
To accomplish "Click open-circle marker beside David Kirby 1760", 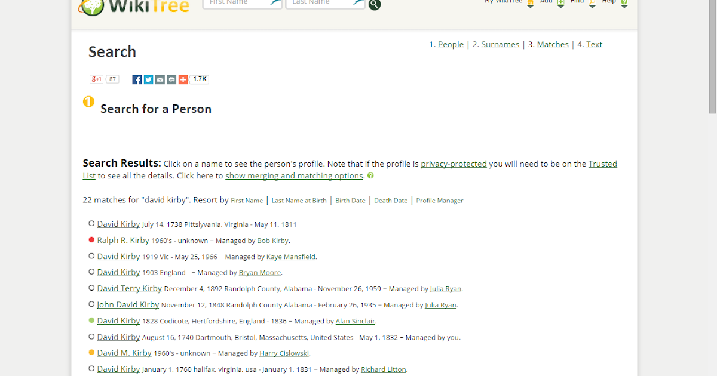I will point(91,369).
